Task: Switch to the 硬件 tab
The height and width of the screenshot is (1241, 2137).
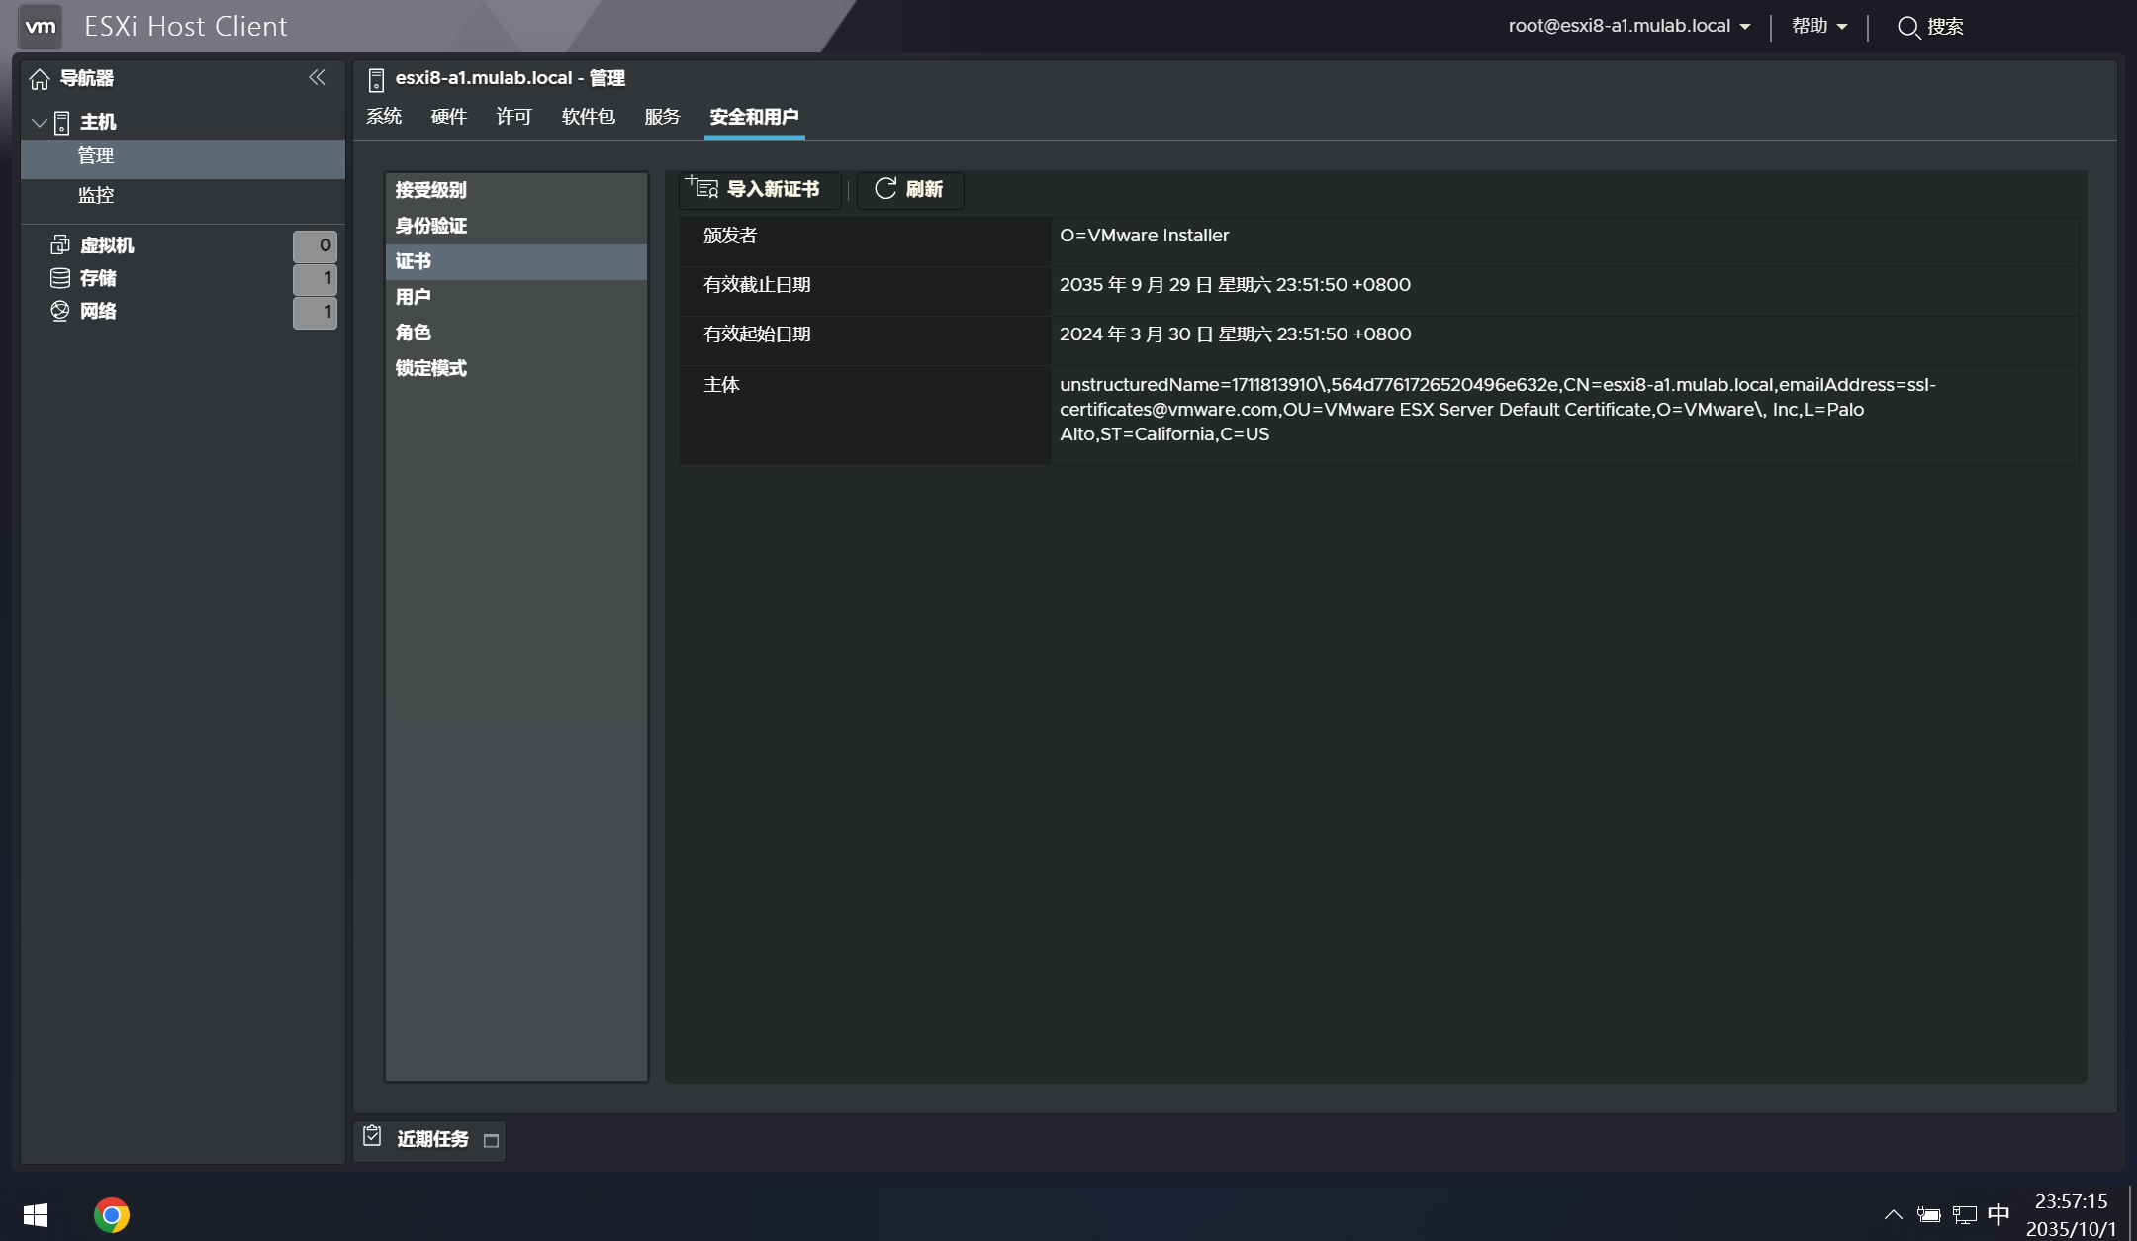Action: click(448, 117)
